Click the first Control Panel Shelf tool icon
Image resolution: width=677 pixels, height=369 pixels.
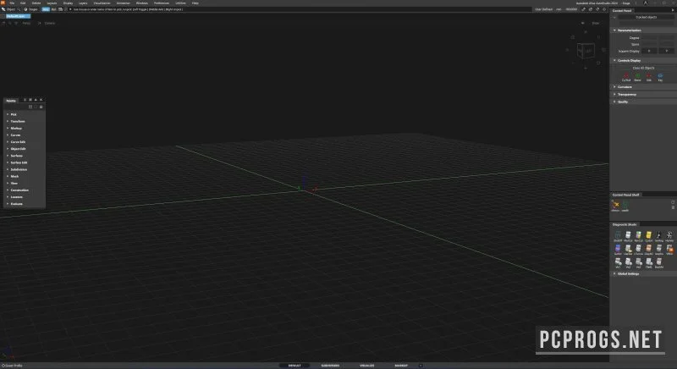(x=615, y=206)
